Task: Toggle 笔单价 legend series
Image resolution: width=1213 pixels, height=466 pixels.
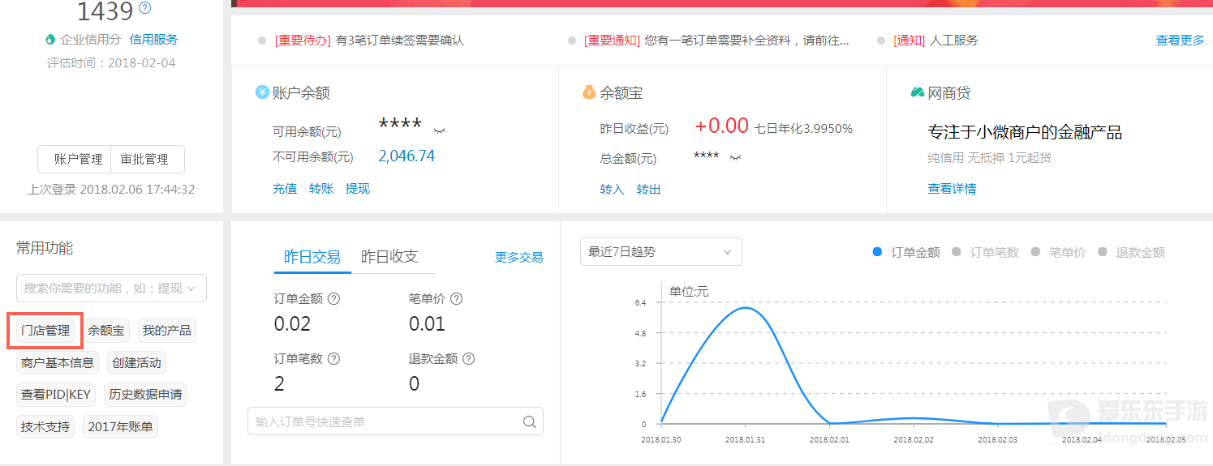Action: (x=1058, y=252)
